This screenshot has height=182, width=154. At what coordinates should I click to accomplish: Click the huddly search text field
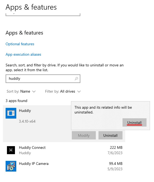(43, 79)
